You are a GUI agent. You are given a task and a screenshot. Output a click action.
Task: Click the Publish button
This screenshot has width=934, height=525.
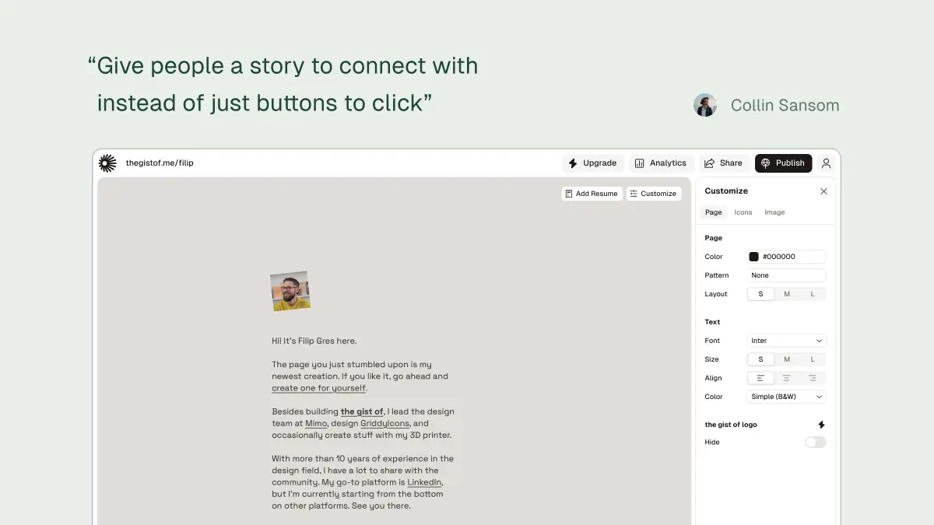tap(783, 163)
